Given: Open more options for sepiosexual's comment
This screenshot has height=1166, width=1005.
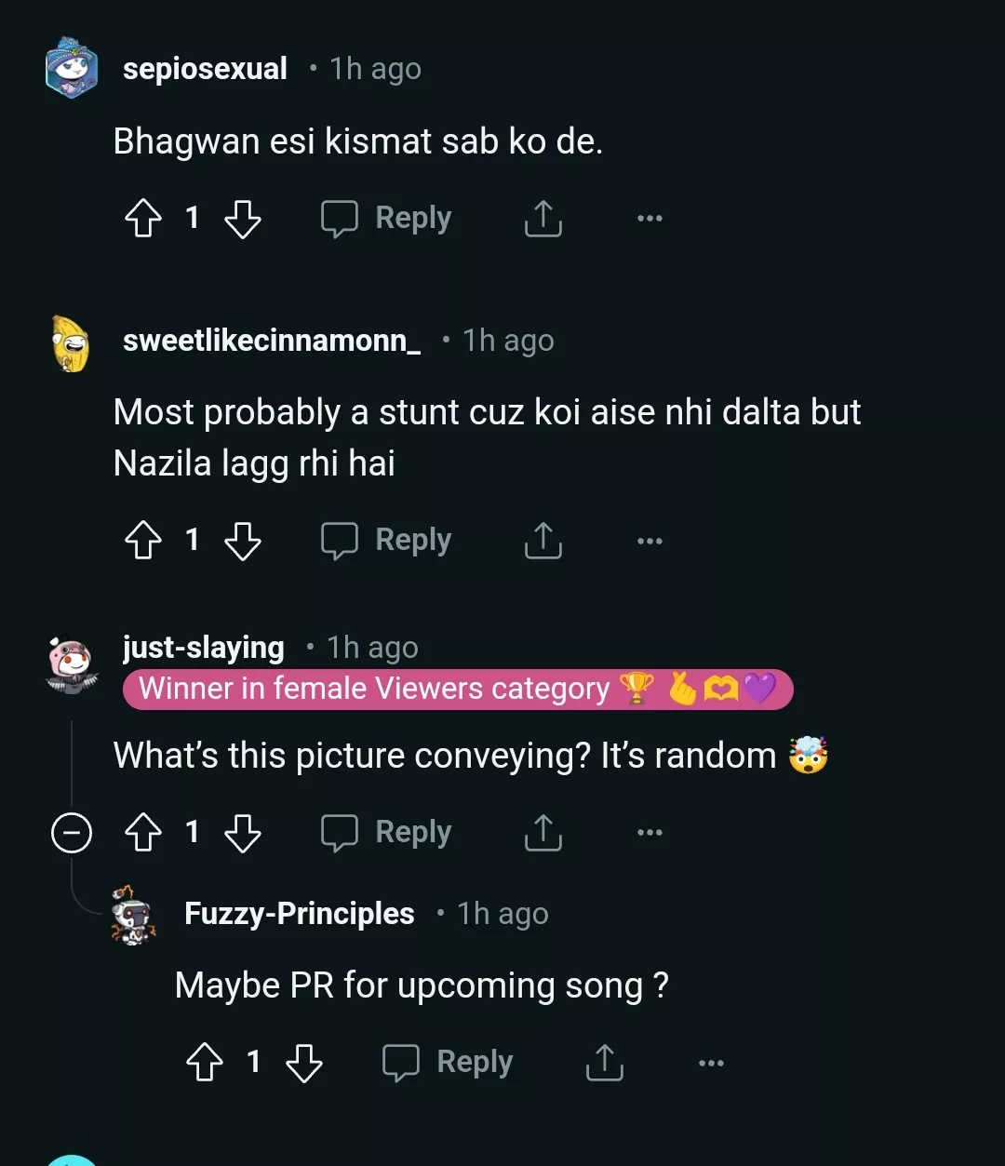Looking at the screenshot, I should 650,219.
